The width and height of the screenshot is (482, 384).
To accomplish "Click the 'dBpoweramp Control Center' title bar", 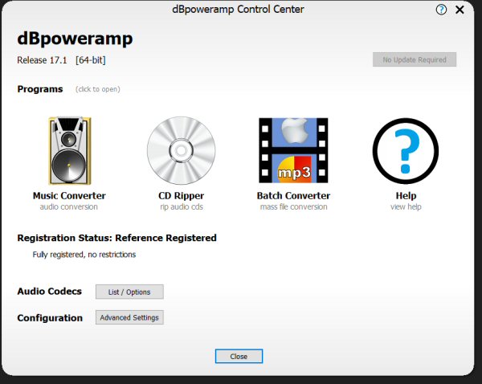I will click(x=238, y=10).
